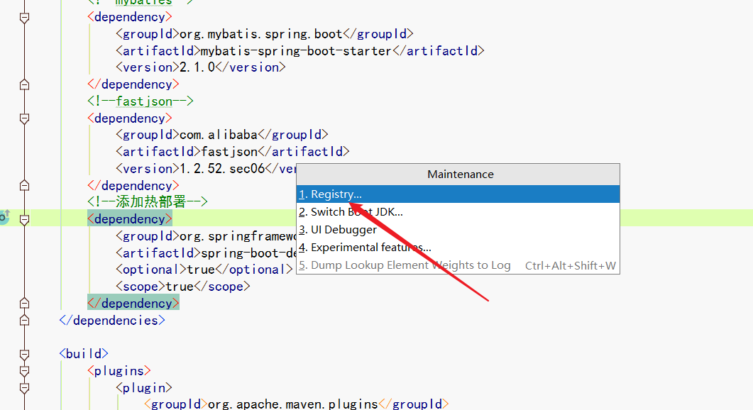Collapse the mybatis-spring-boot-starter dependency block
The height and width of the screenshot is (410, 753).
click(24, 16)
